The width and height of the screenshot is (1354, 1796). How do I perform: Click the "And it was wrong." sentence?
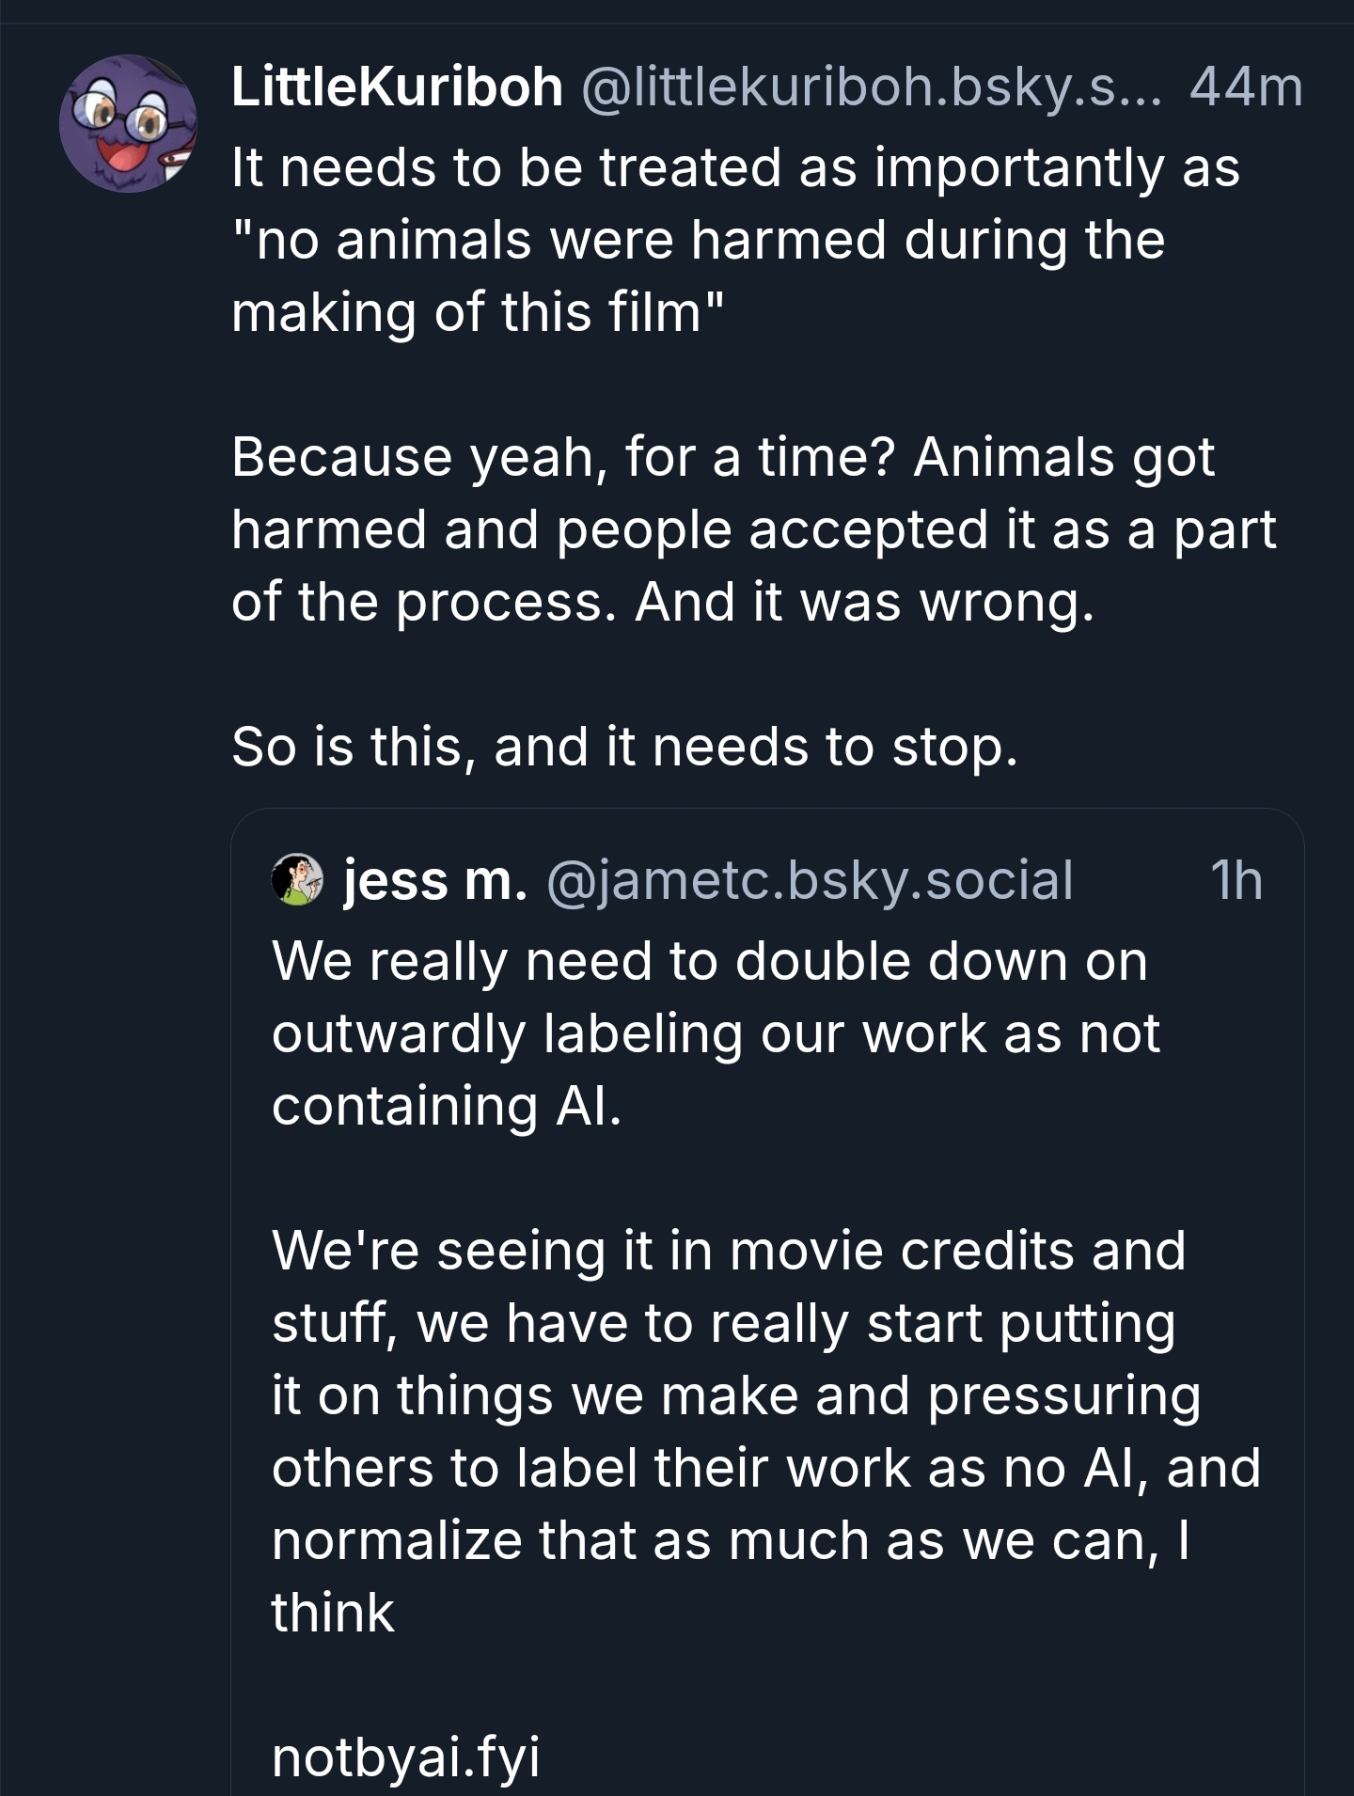click(x=864, y=602)
